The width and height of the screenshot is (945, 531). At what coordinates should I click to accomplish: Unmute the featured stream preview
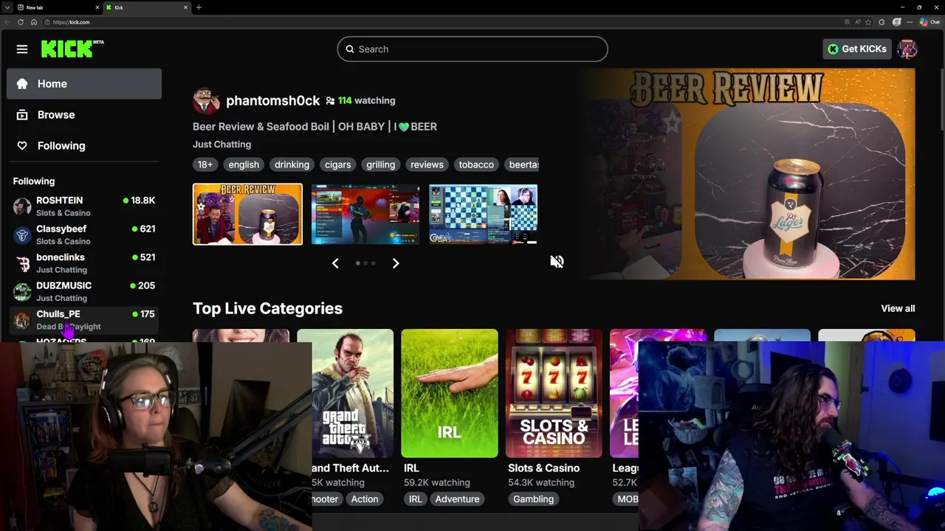tap(557, 262)
